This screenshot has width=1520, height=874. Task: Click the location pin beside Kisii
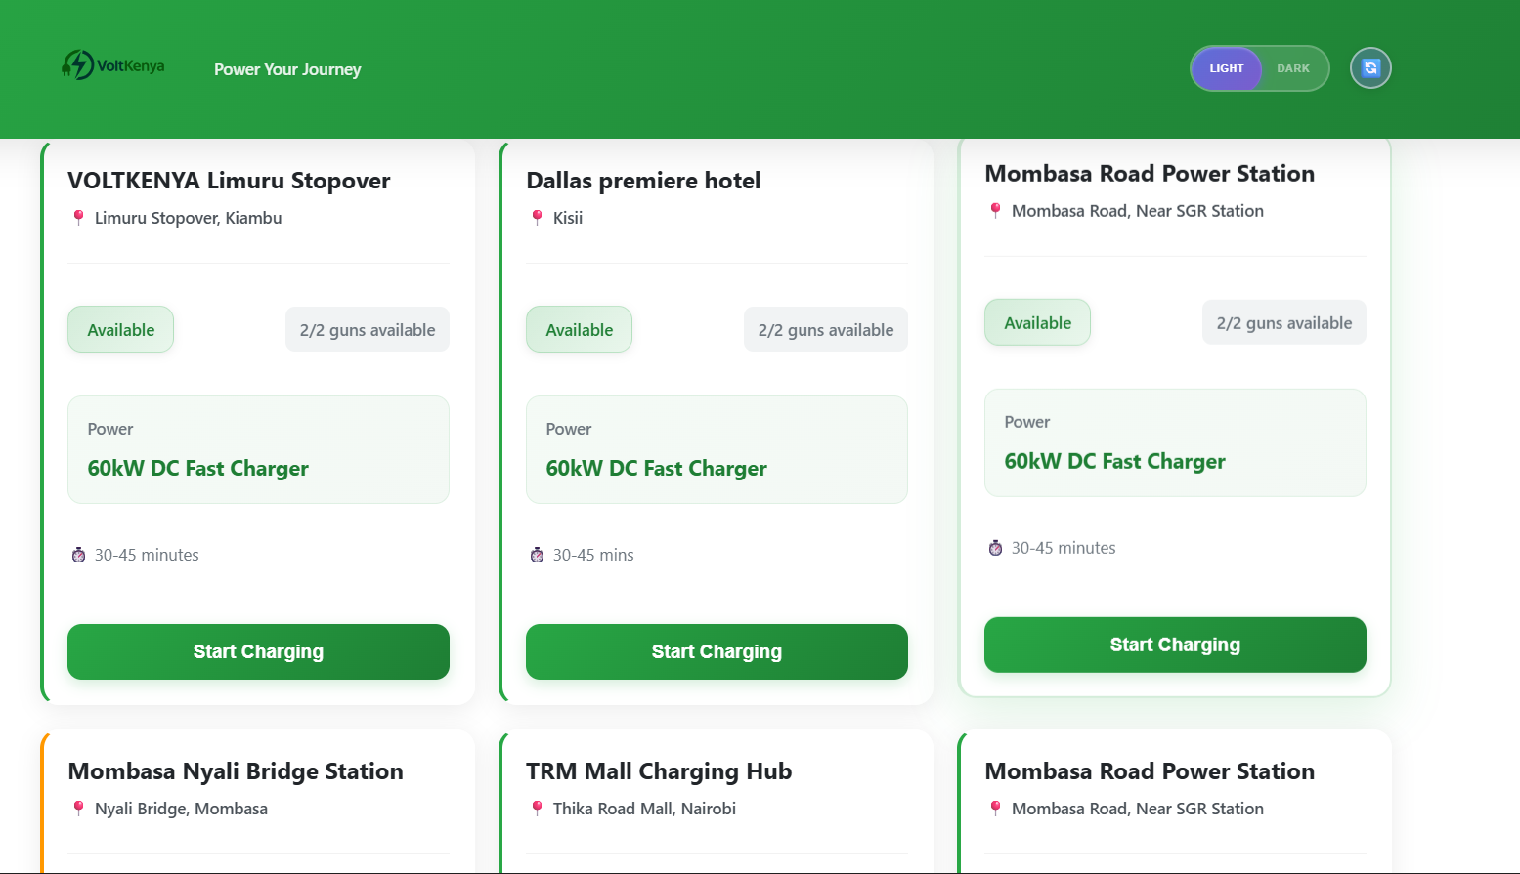537,217
